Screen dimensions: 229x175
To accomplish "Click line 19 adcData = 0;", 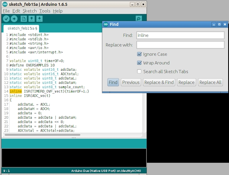I will click(x=30, y=113).
